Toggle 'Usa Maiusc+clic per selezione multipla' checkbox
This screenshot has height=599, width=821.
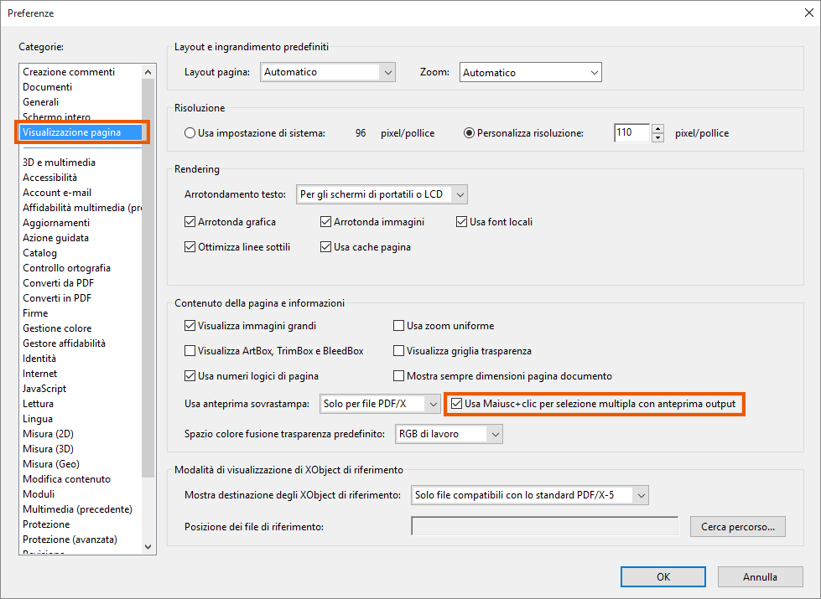coord(456,404)
